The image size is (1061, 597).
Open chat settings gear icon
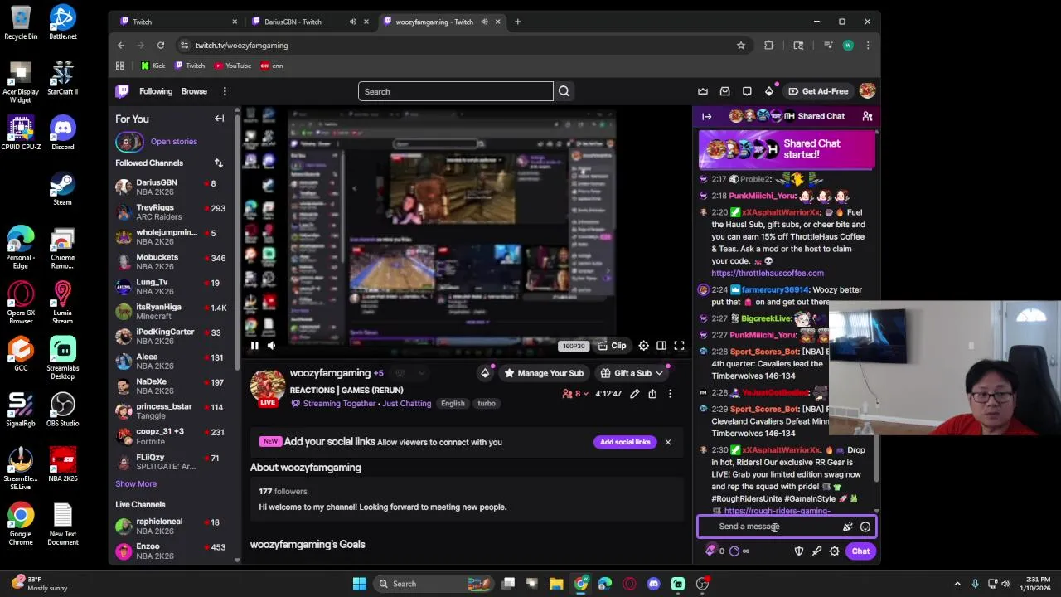click(x=835, y=551)
